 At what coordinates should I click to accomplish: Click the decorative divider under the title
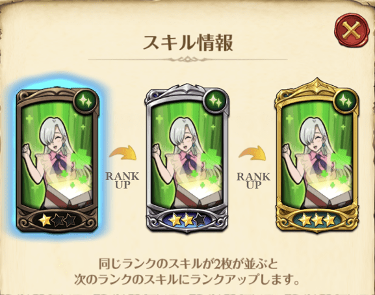click(188, 59)
